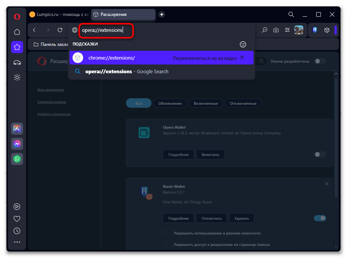The width and height of the screenshot is (347, 258).
Task: Click the Opera Wallet extension icon
Action: pos(144,132)
